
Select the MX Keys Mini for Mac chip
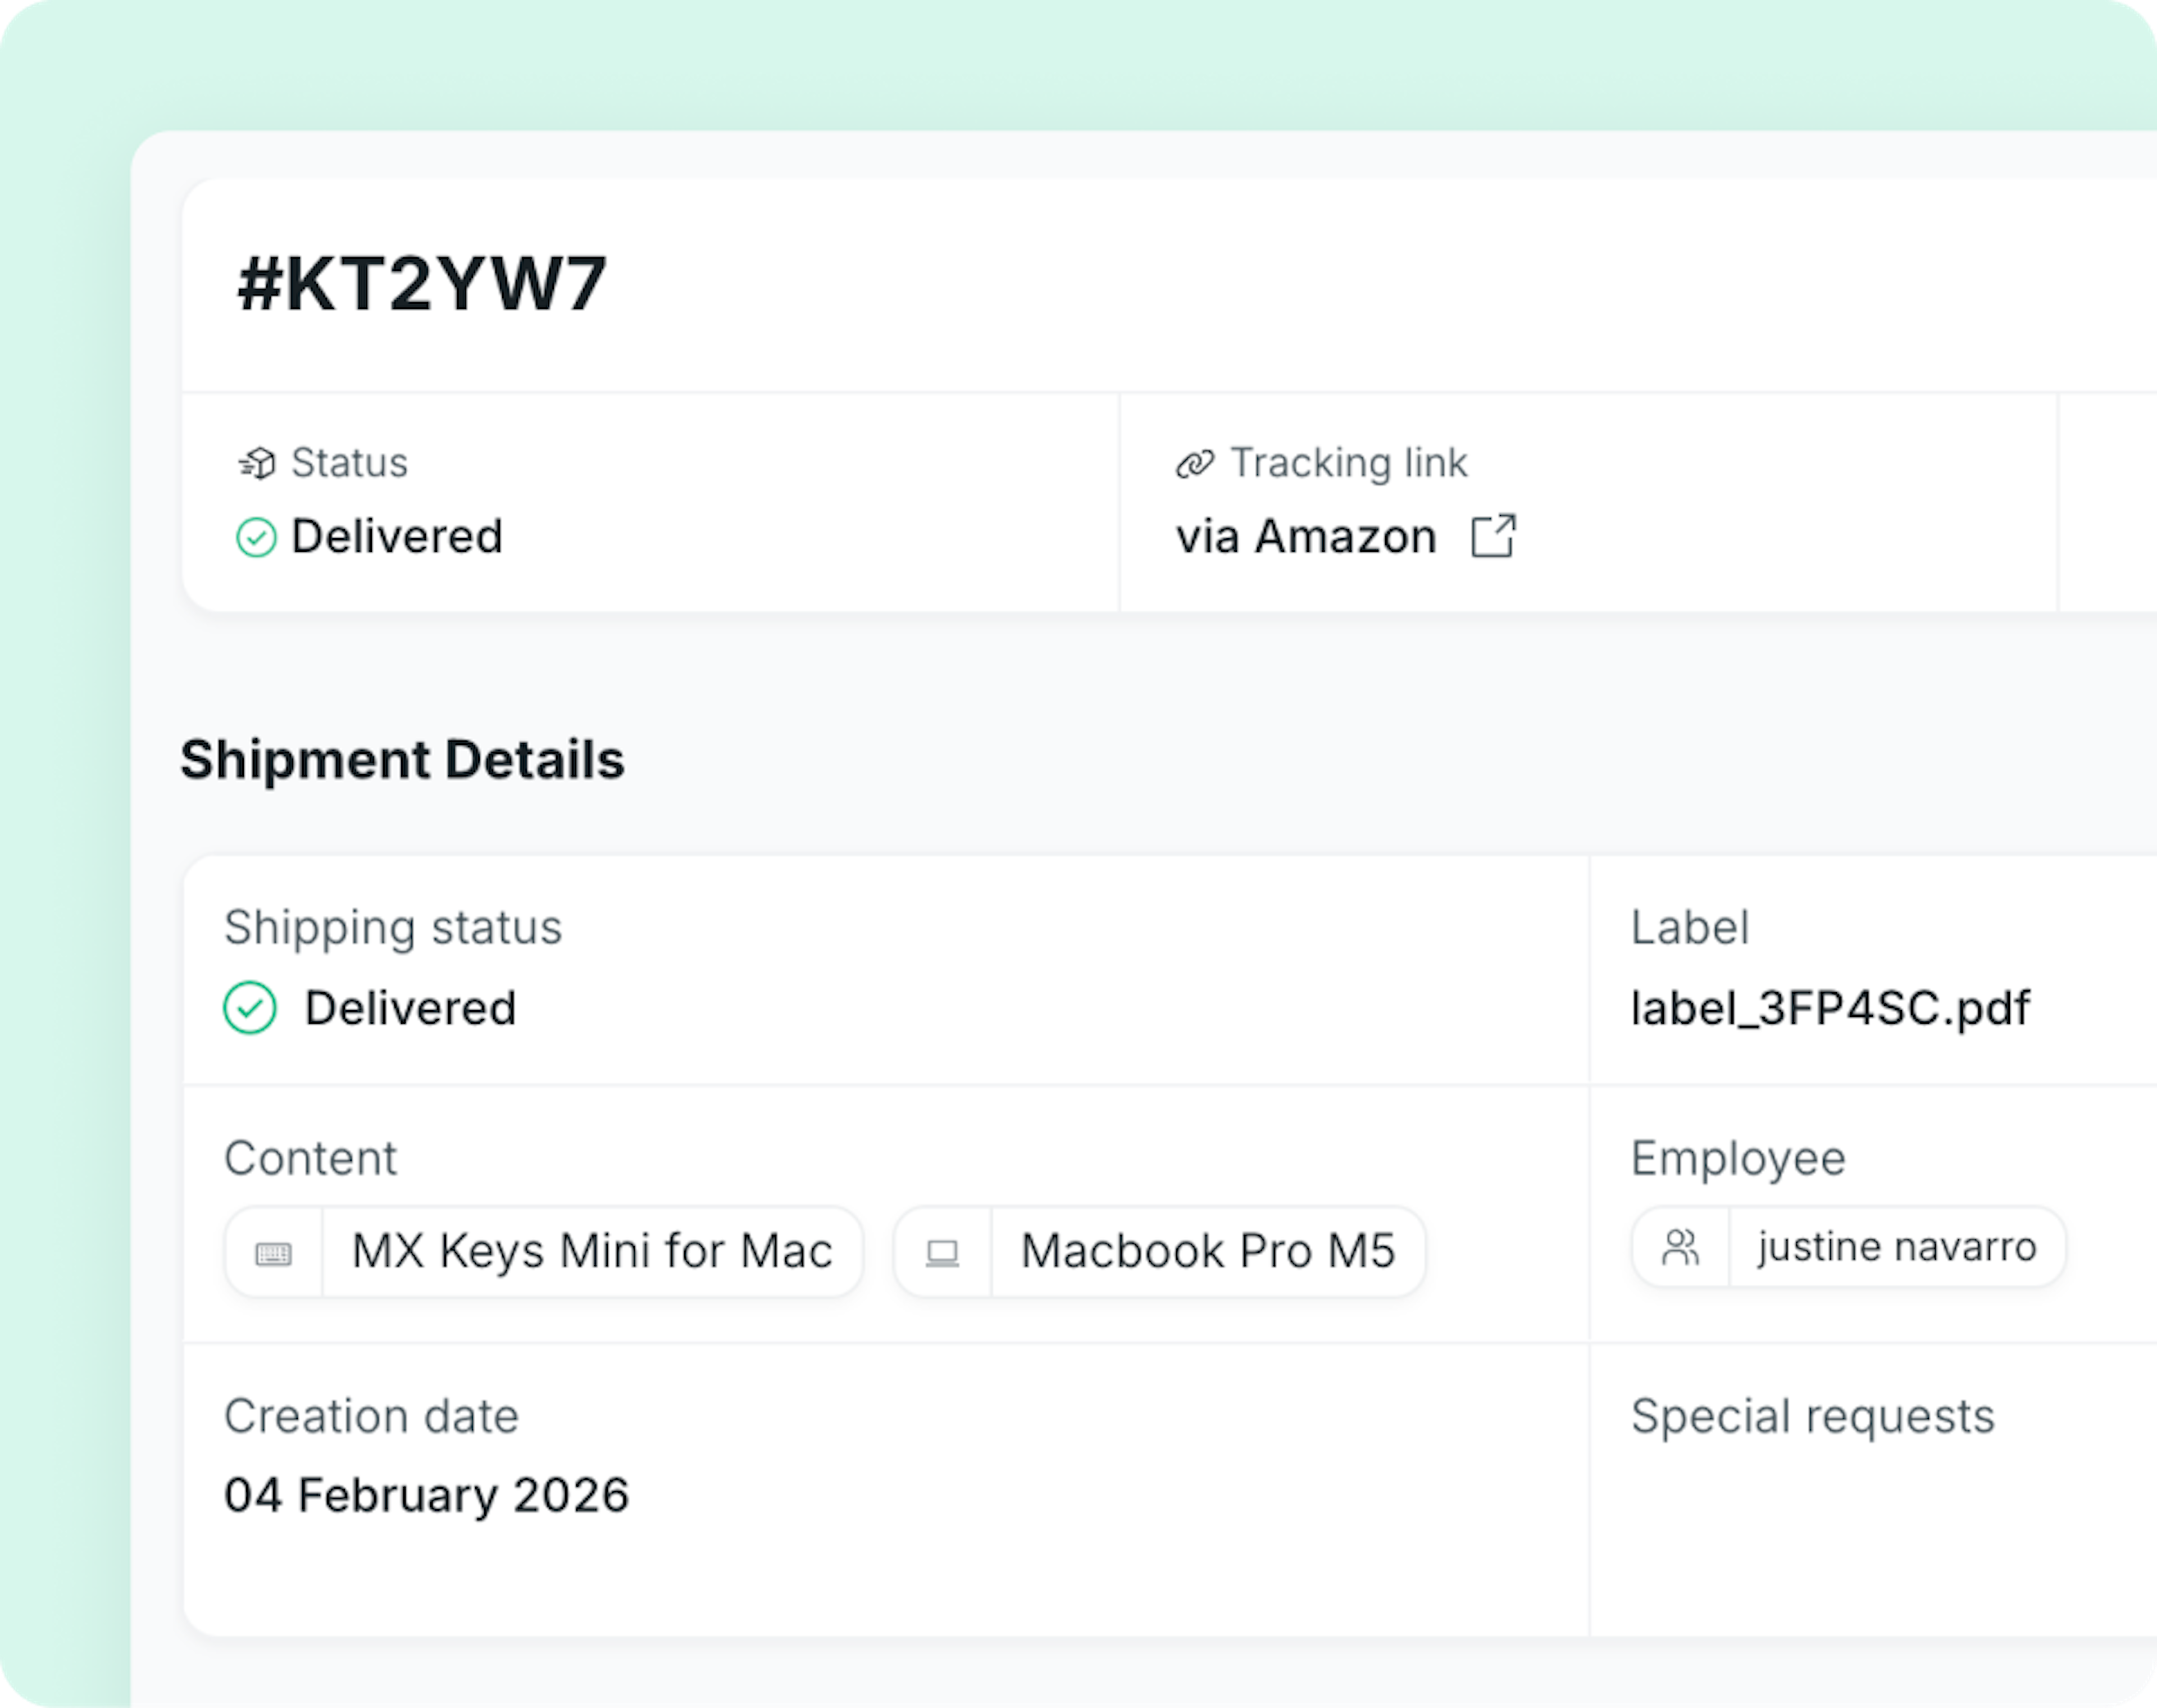click(591, 1251)
